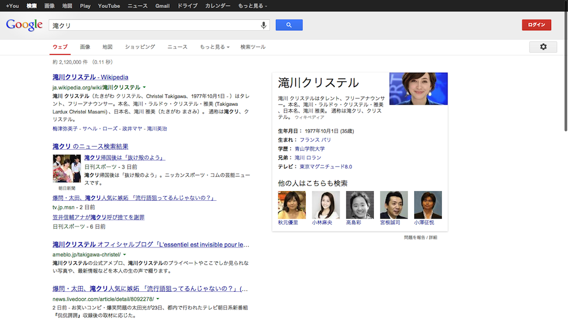Expand the もっと見る dropdown under the search box
This screenshot has width=568, height=322.
coord(214,47)
